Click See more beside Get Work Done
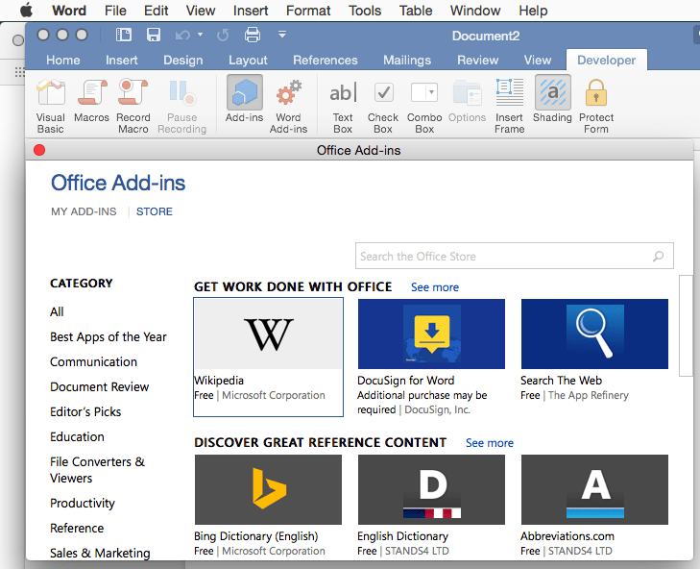Viewport: 700px width, 569px height. (435, 287)
